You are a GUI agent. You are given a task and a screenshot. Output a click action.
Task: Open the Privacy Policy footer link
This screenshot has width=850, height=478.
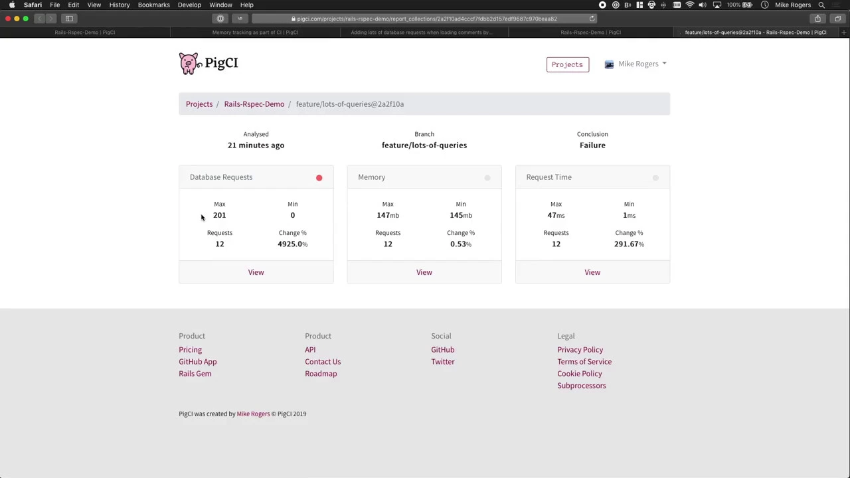580,350
